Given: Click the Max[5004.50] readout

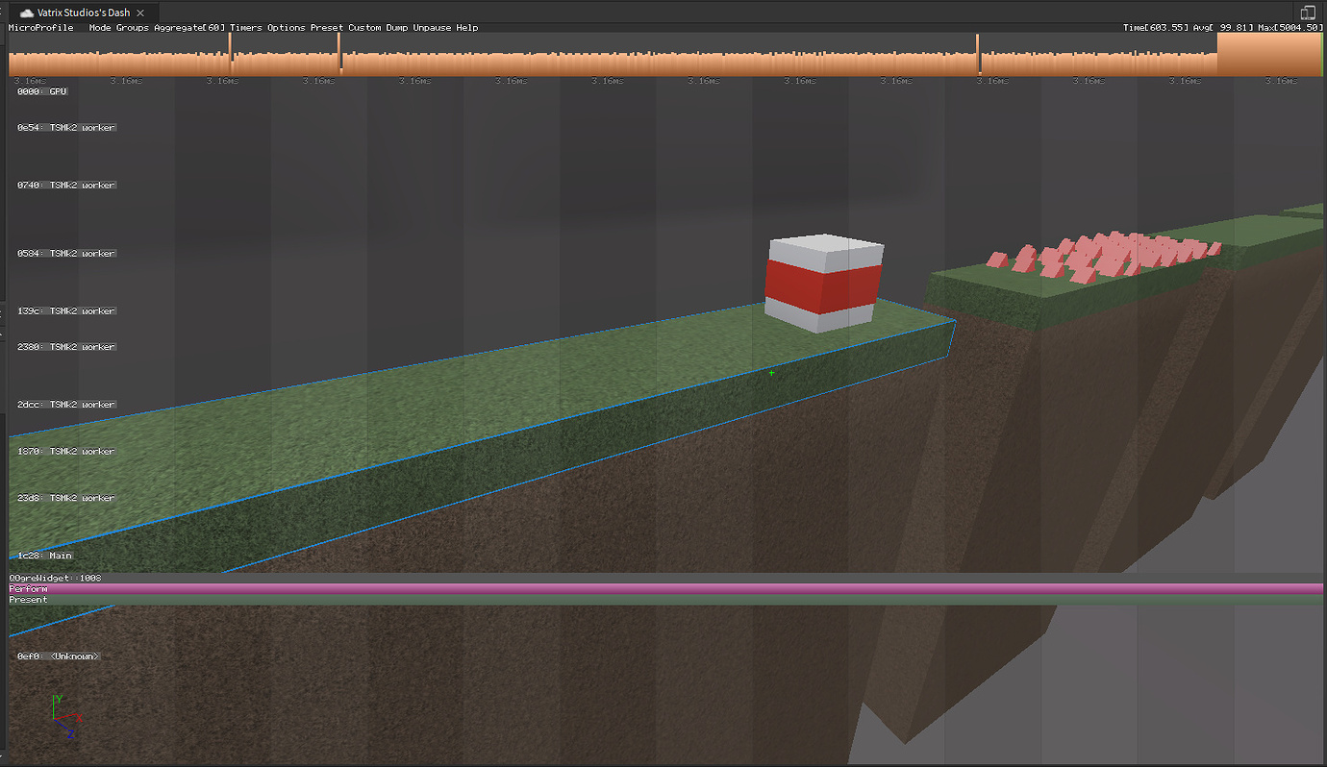Looking at the screenshot, I should [1290, 28].
